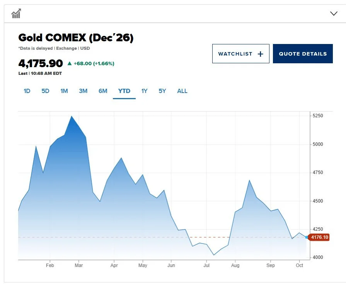
Task: Click the 4250 price axis label
Action: pyautogui.click(x=318, y=229)
